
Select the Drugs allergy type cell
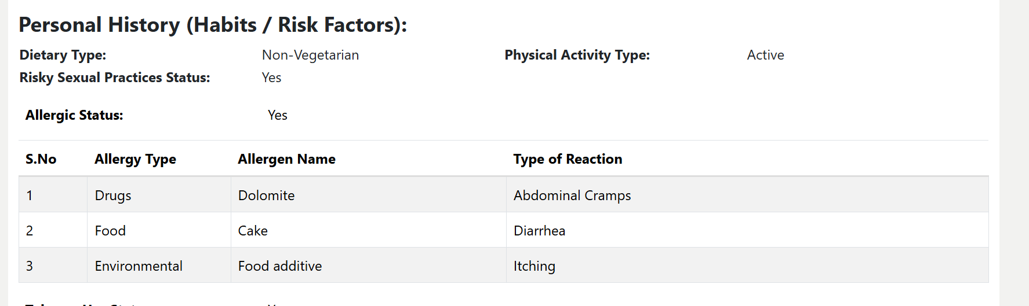[x=113, y=196]
